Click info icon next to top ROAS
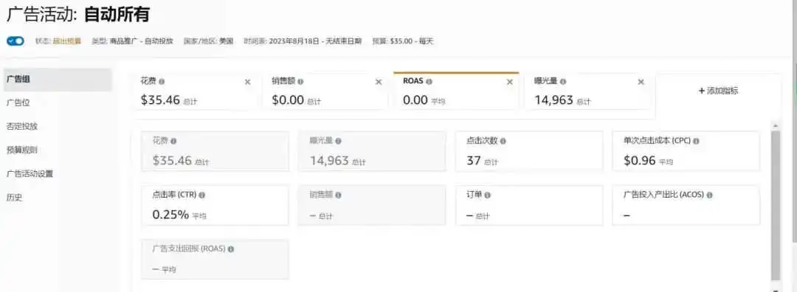Image resolution: width=797 pixels, height=292 pixels. 429,81
